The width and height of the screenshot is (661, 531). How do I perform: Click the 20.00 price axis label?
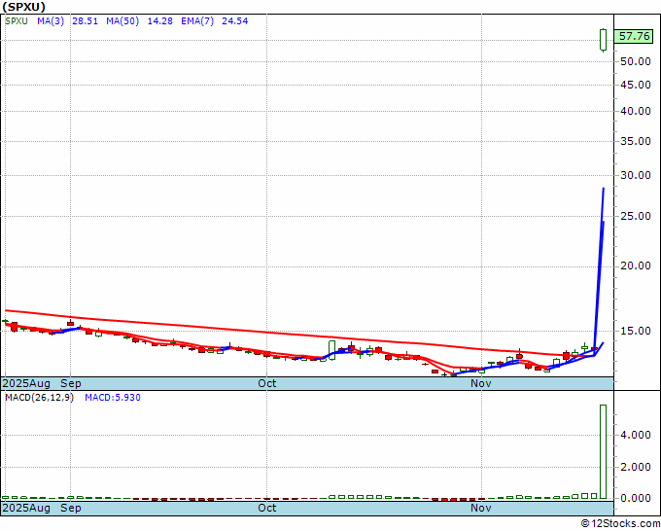[636, 265]
